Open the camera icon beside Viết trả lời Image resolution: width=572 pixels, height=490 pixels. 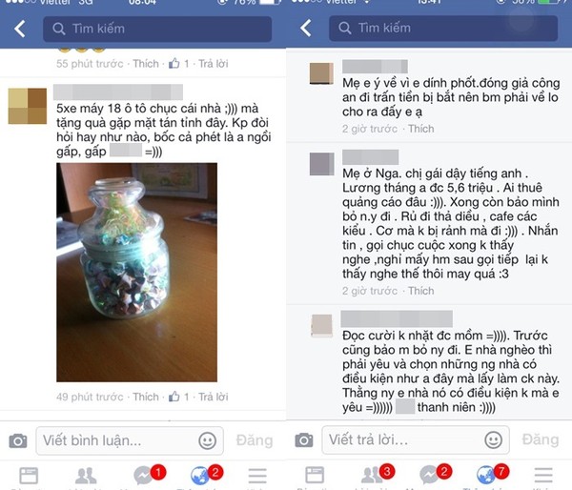coord(304,440)
